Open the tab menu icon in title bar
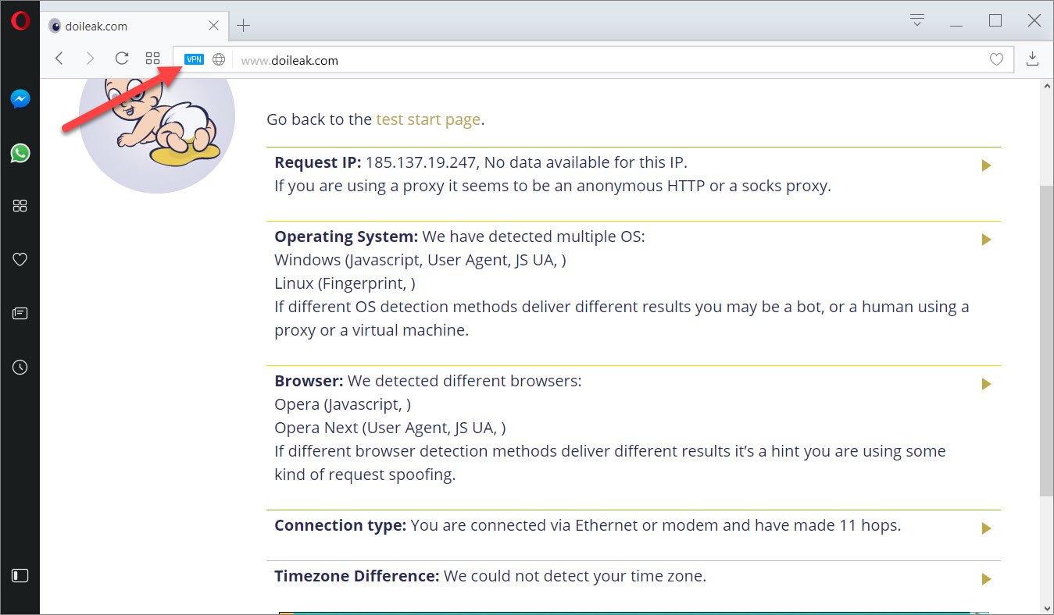1054x615 pixels. [918, 20]
